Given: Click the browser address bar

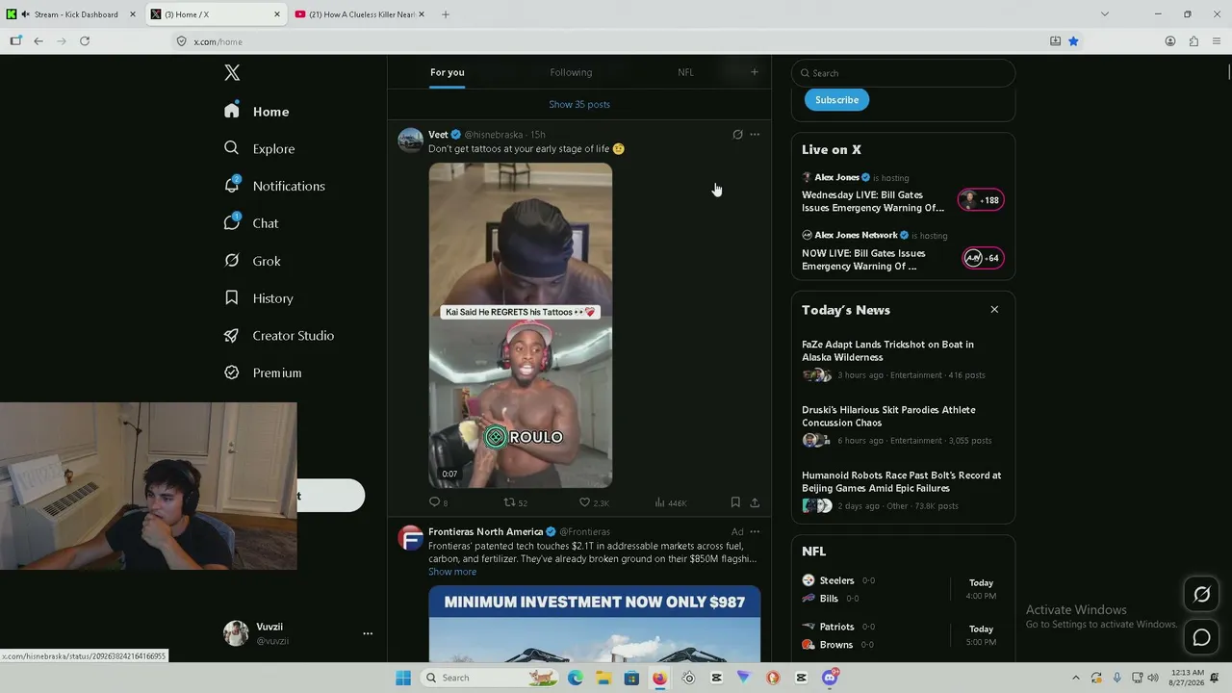Looking at the screenshot, I should [x=616, y=41].
